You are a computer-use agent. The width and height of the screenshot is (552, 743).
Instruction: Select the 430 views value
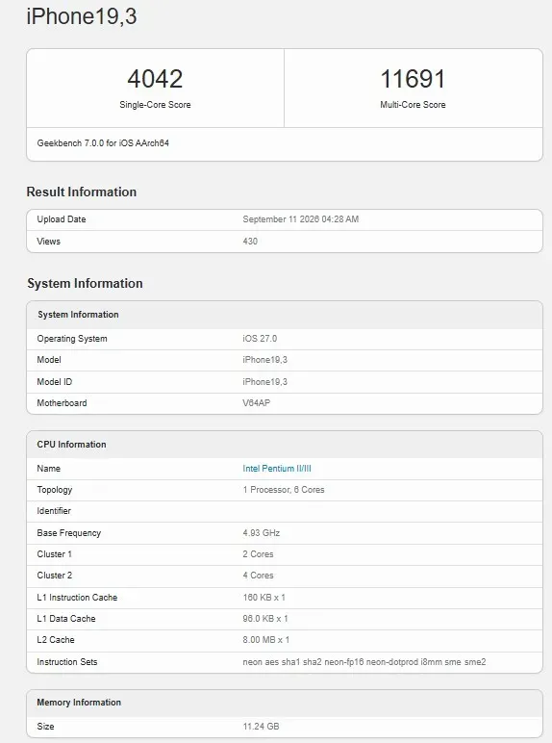(x=250, y=242)
